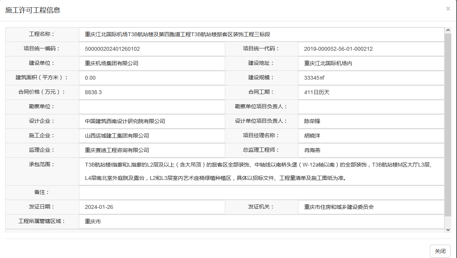Click 中国建筑西南设计研究院有限公司 cell

tap(152, 121)
